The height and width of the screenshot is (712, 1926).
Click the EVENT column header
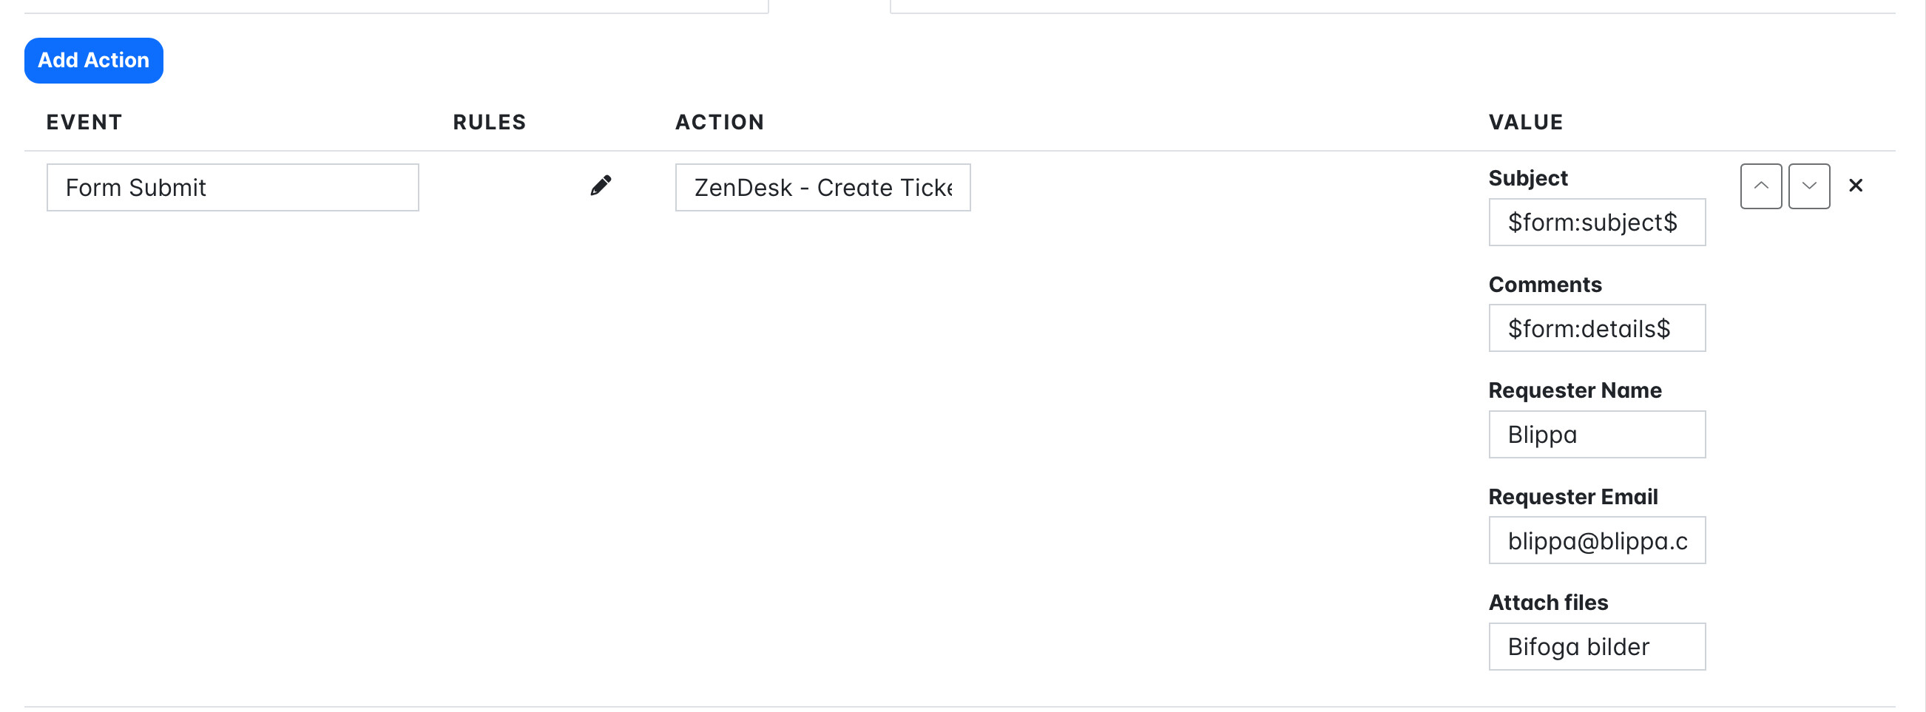(84, 123)
